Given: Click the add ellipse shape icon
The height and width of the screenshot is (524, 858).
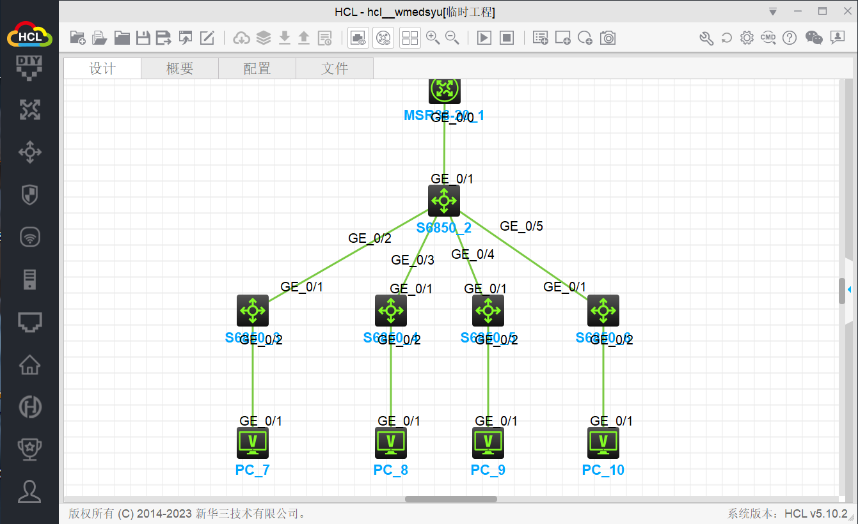Looking at the screenshot, I should point(585,38).
